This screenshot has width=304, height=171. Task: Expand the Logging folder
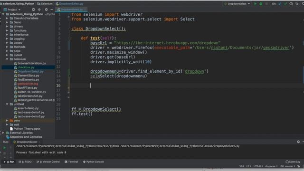pos(7,38)
